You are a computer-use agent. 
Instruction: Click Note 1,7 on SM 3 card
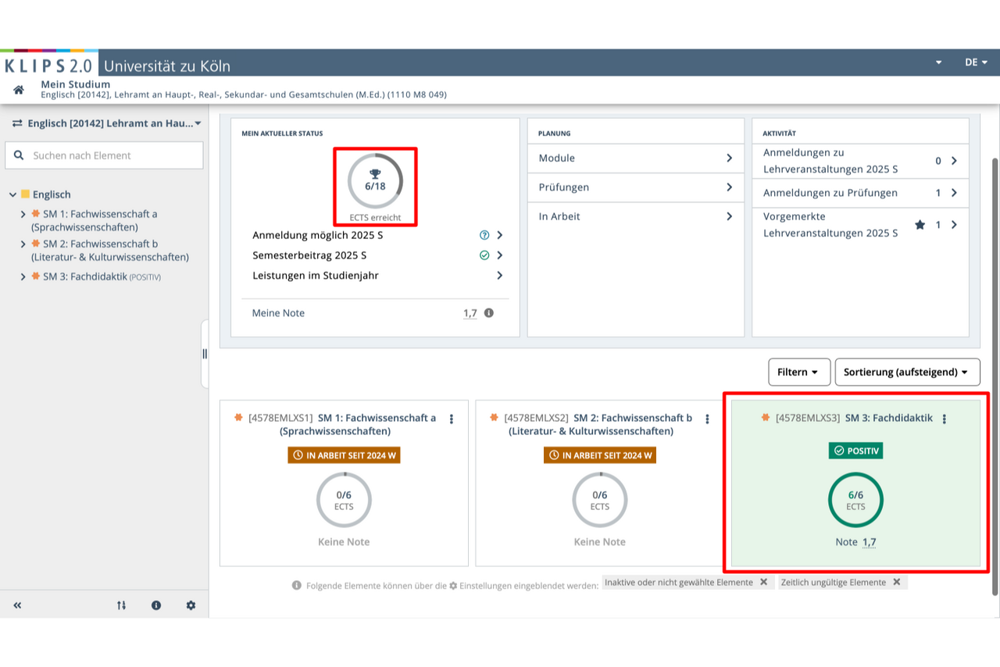click(x=855, y=542)
